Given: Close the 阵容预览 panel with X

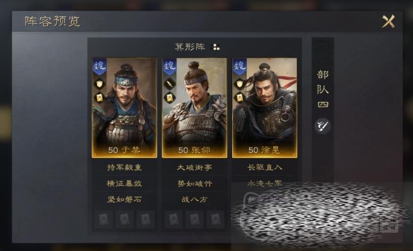Looking at the screenshot, I should [x=388, y=21].
